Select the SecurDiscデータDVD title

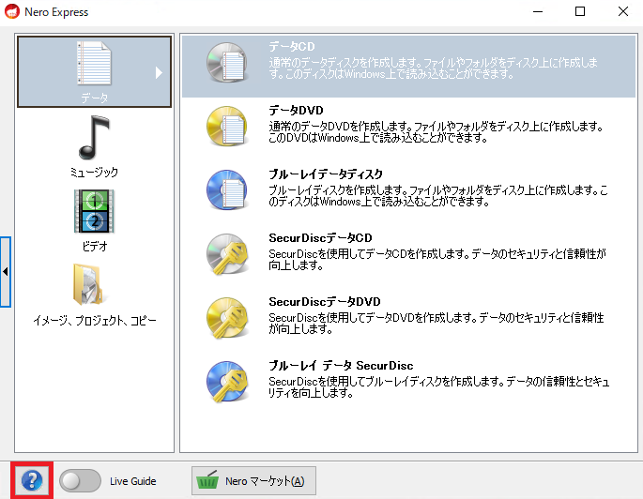[325, 302]
